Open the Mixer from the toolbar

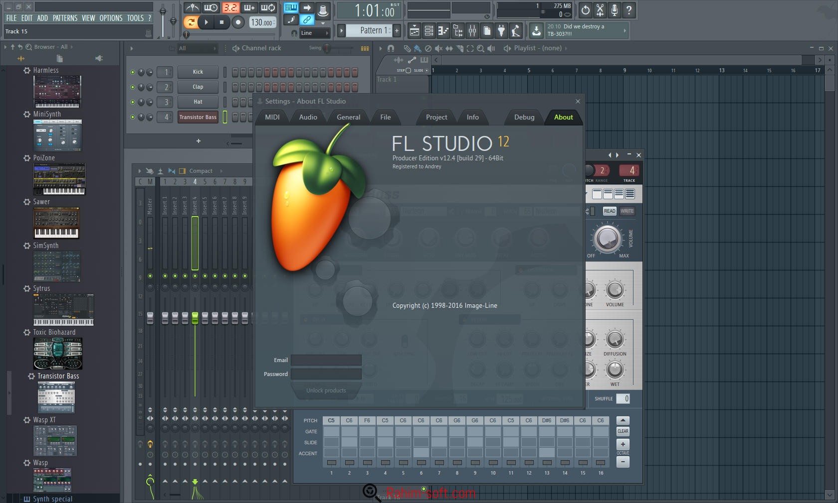coord(472,30)
